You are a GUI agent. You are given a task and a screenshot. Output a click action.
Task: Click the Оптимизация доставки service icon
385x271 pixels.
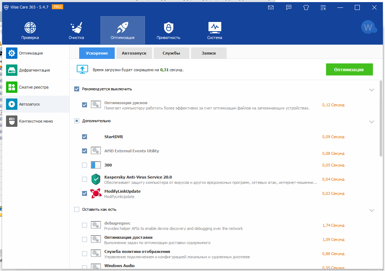click(96, 239)
